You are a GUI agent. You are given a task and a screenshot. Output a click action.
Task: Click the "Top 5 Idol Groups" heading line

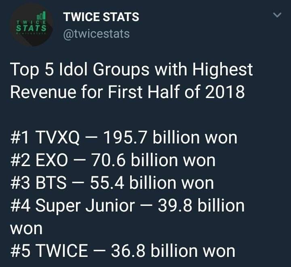(x=131, y=70)
